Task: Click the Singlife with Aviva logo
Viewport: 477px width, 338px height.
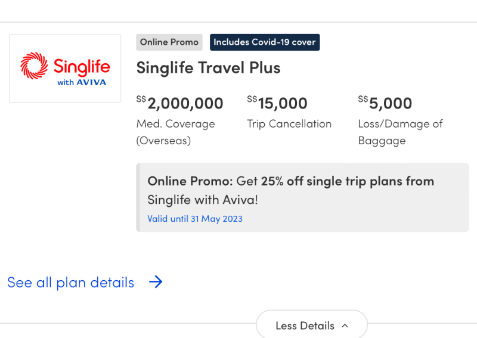Action: point(65,69)
